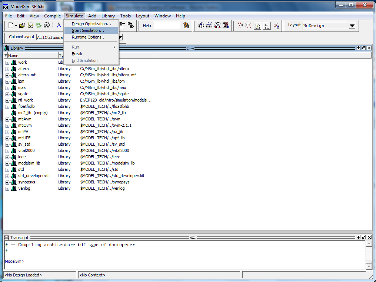Open the Library menu
376x282 pixels.
[x=108, y=16]
